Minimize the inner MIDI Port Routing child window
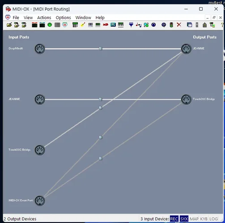225x223 pixels. pyautogui.click(x=208, y=18)
